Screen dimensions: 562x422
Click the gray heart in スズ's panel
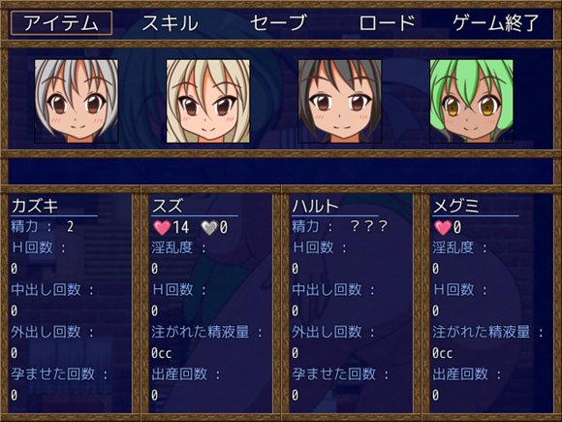pyautogui.click(x=209, y=228)
